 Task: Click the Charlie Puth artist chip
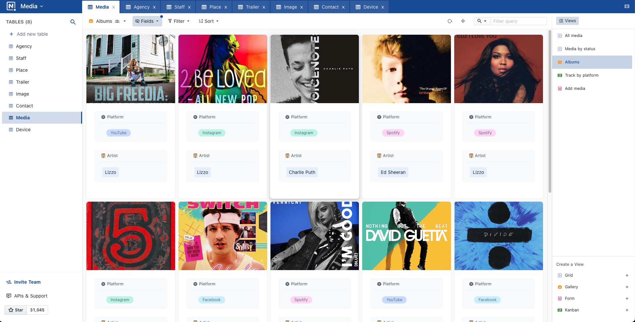point(302,172)
